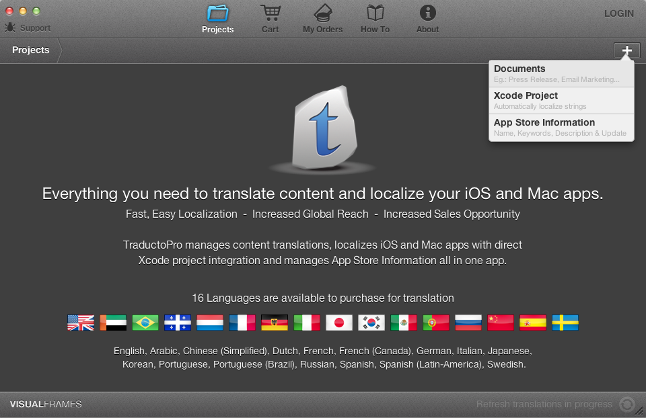The height and width of the screenshot is (418, 646).
Task: Select Documents from the popup menu
Action: point(561,74)
